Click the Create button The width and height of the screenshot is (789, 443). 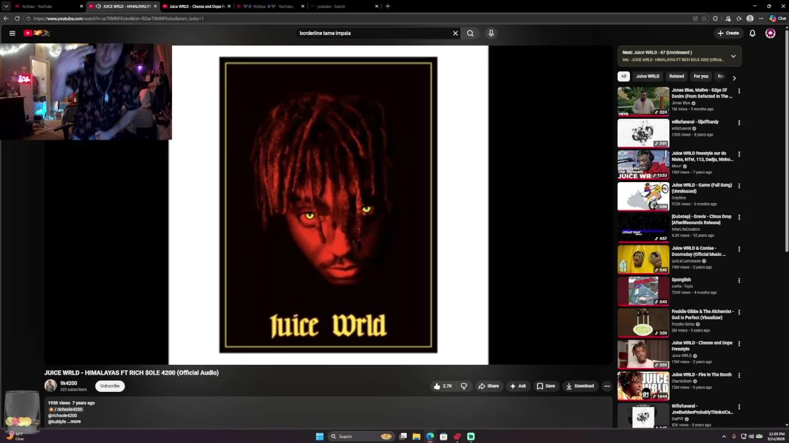[728, 33]
